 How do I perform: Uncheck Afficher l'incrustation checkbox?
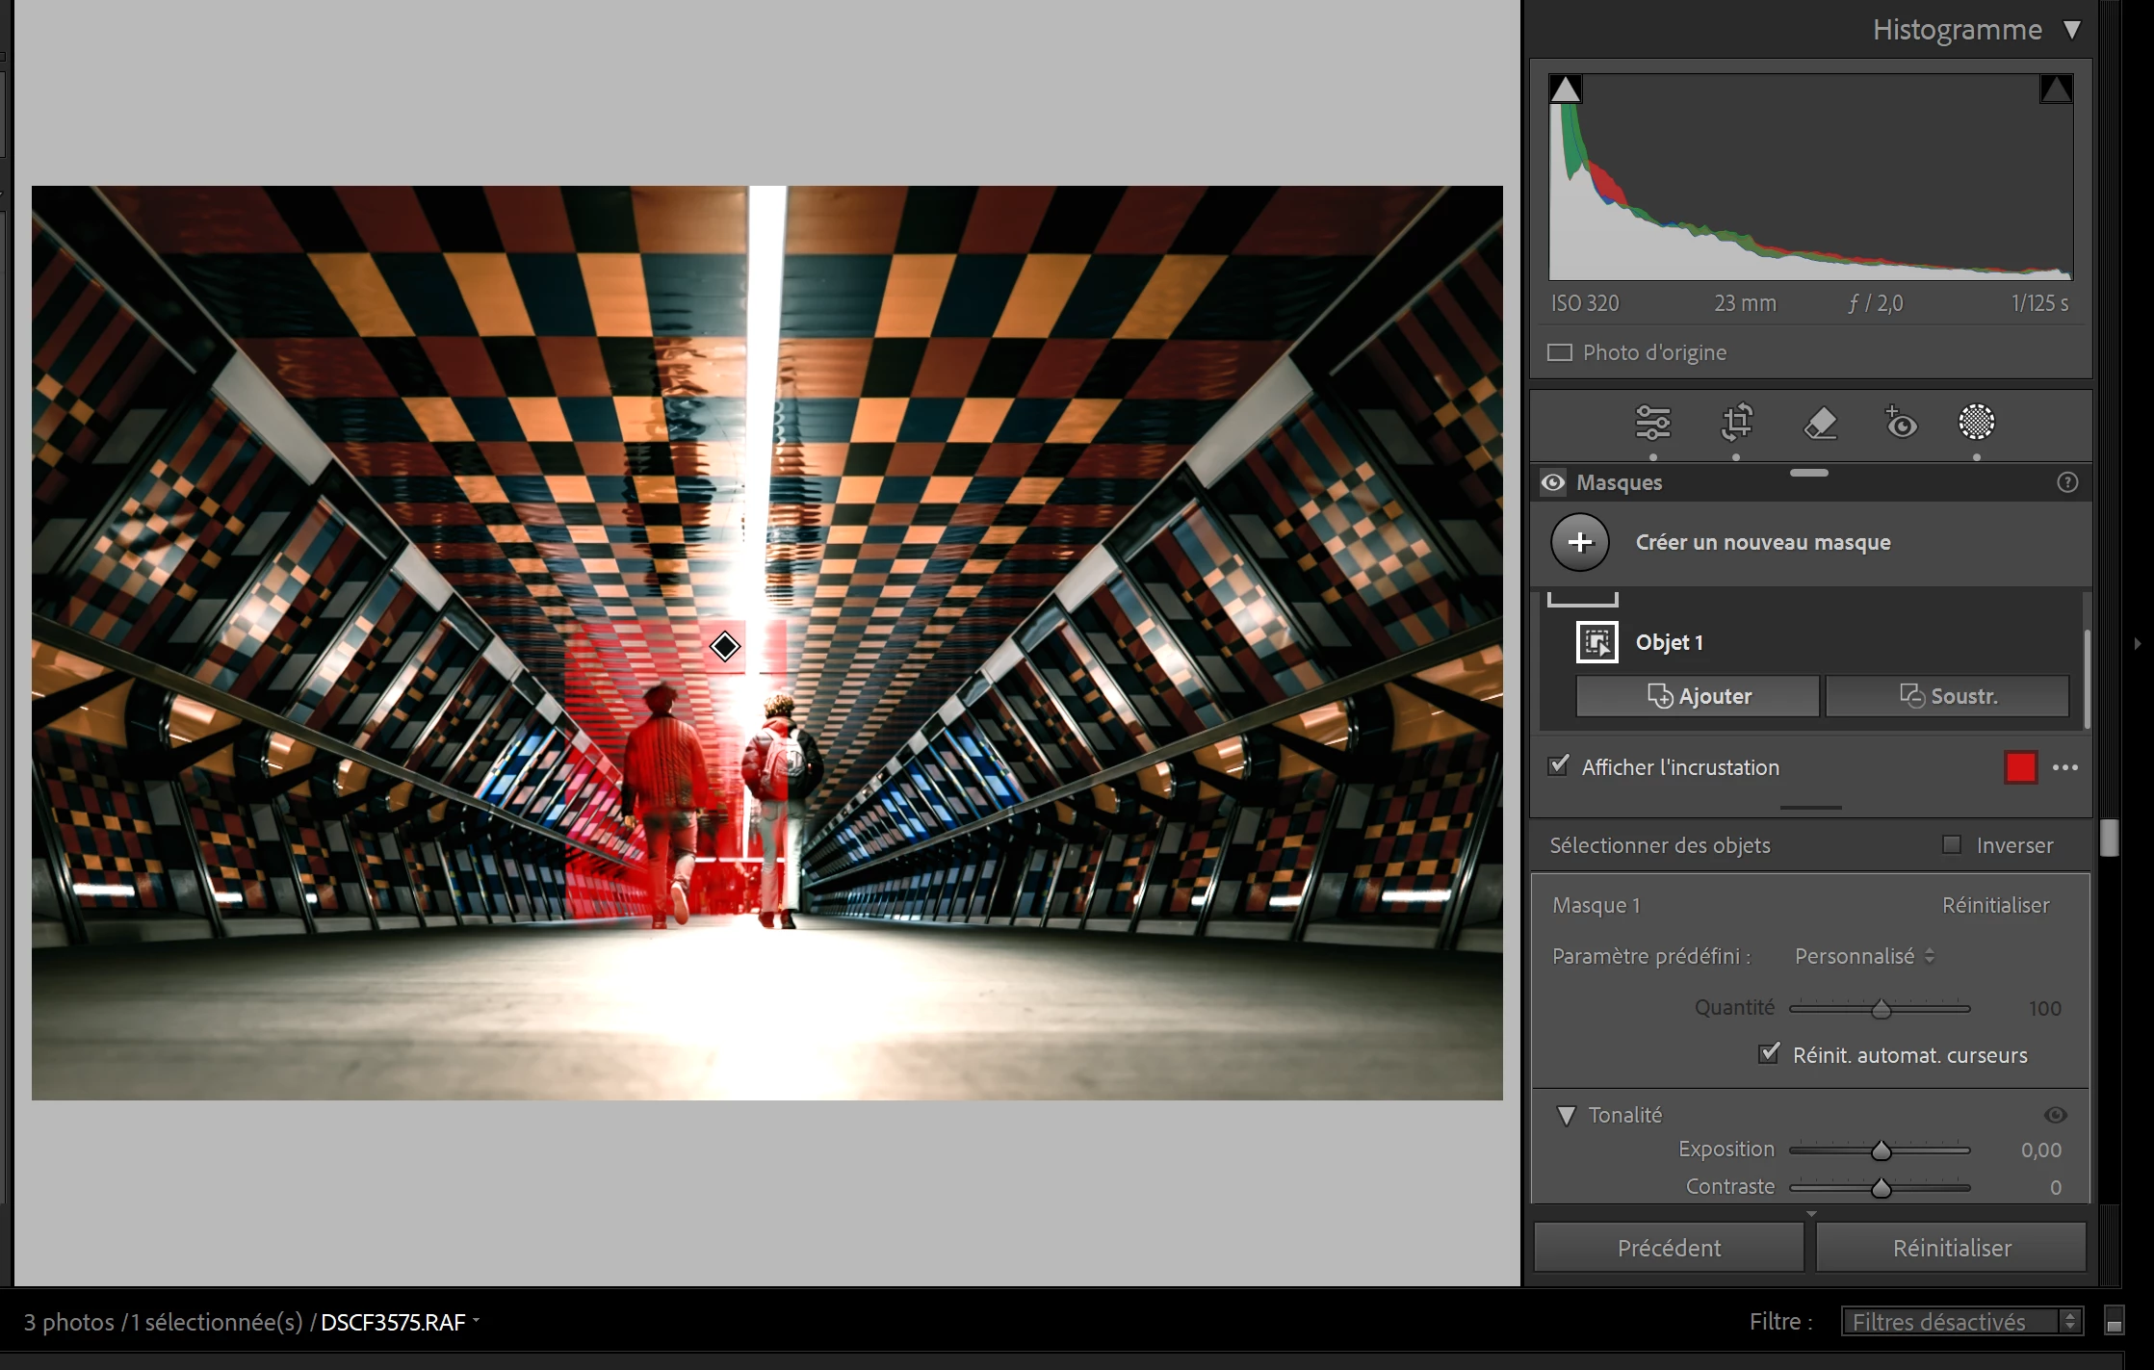(1559, 766)
